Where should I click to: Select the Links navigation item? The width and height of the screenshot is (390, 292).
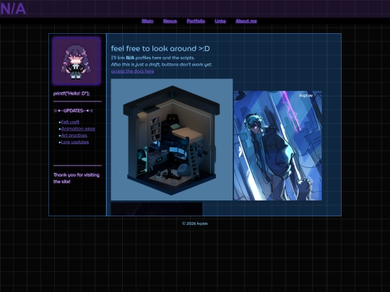220,21
